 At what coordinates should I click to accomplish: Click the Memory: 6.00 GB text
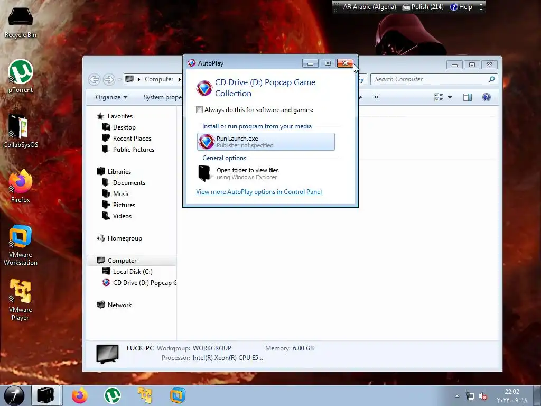tap(290, 348)
